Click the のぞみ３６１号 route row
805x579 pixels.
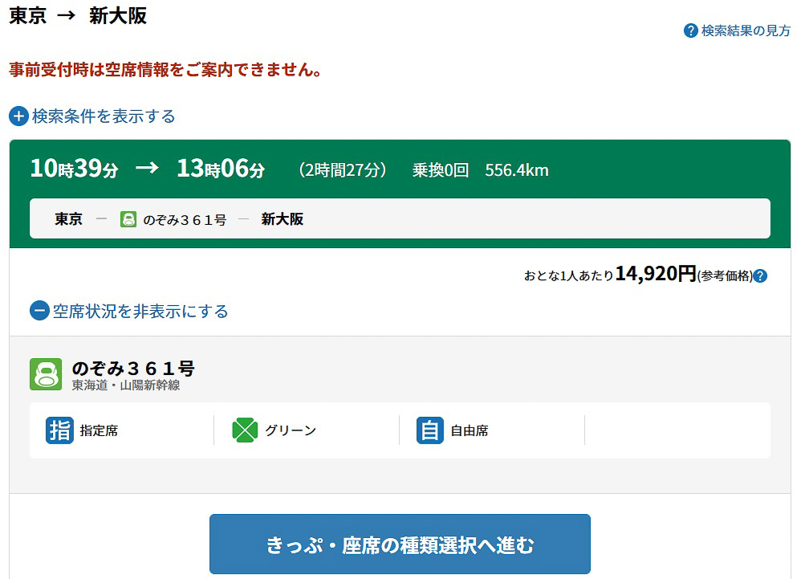[x=185, y=218]
